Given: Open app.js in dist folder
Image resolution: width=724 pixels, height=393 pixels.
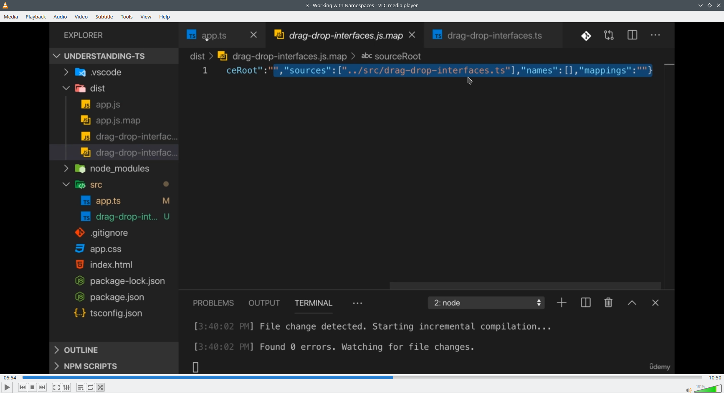Looking at the screenshot, I should click(x=114, y=104).
